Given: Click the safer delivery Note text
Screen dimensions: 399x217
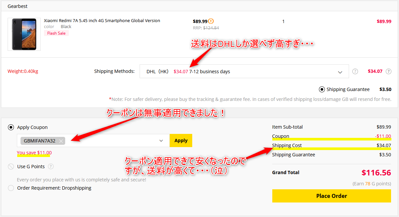Looking at the screenshot, I should (250, 99).
